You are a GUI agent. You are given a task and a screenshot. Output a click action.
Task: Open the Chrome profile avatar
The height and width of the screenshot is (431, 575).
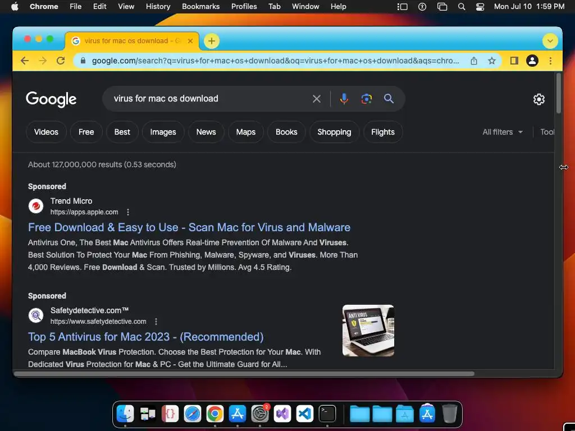[x=532, y=61]
